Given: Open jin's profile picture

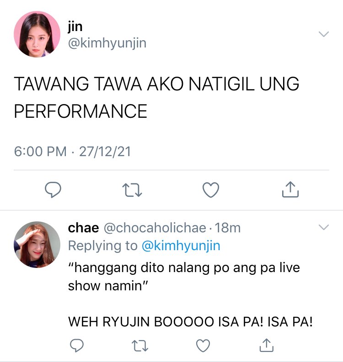Looking at the screenshot, I should tap(37, 34).
